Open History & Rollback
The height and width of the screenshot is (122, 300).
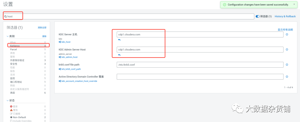(285, 17)
